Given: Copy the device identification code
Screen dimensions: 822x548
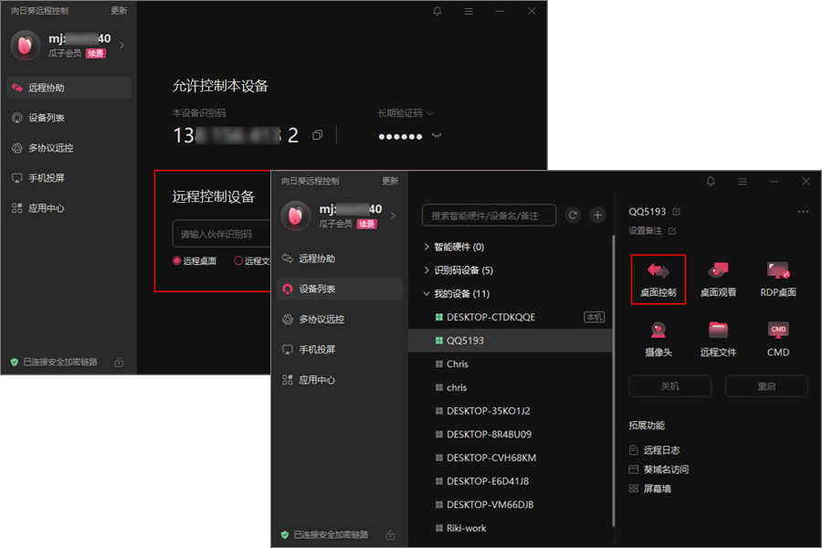Looking at the screenshot, I should [317, 135].
